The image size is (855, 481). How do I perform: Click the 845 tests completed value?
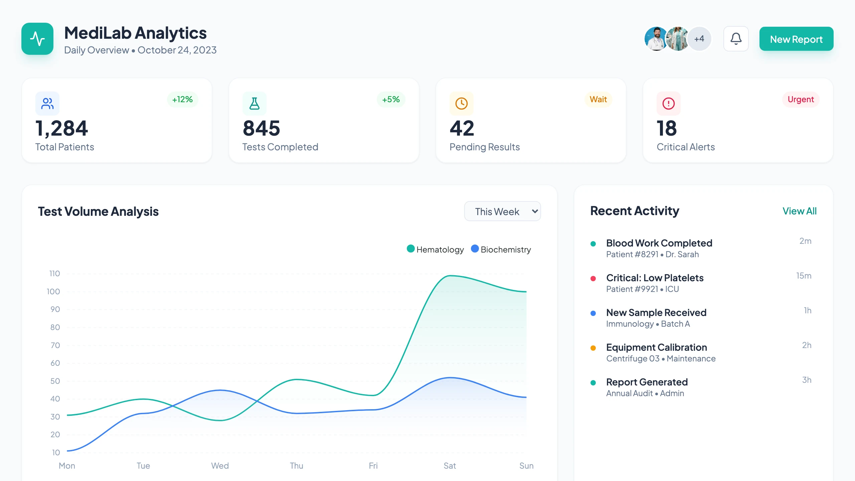(x=261, y=129)
